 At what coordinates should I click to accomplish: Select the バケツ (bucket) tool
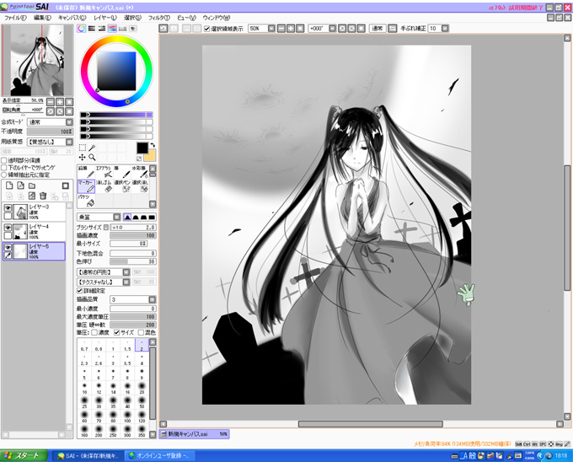pos(86,201)
